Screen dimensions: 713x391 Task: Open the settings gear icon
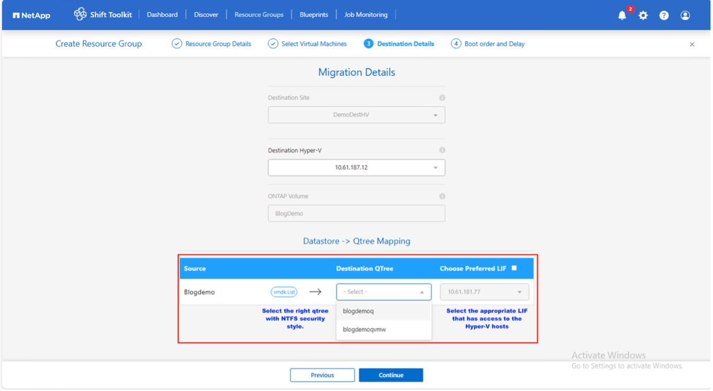click(x=643, y=15)
